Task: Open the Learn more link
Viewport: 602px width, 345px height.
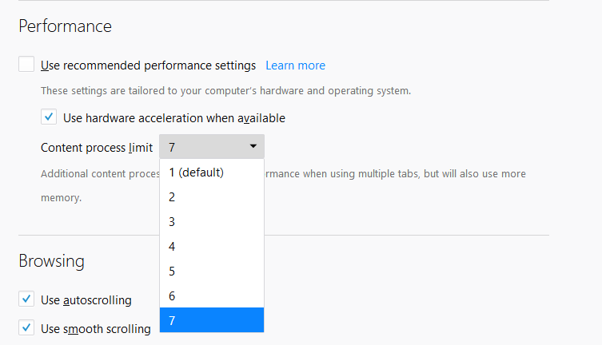Action: click(295, 65)
